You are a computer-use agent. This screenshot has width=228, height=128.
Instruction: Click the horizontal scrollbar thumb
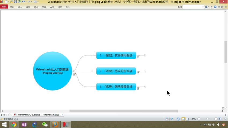[124, 111]
